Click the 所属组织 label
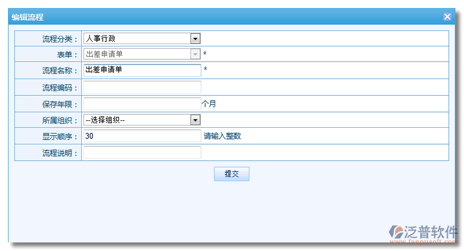Image resolution: width=464 pixels, height=251 pixels. click(60, 120)
